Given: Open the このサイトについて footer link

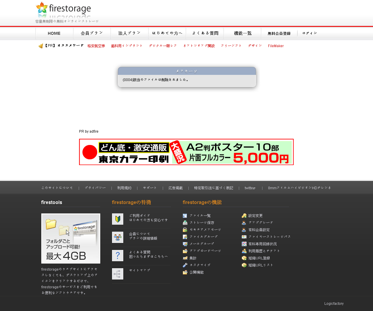Looking at the screenshot, I should click(x=57, y=188).
